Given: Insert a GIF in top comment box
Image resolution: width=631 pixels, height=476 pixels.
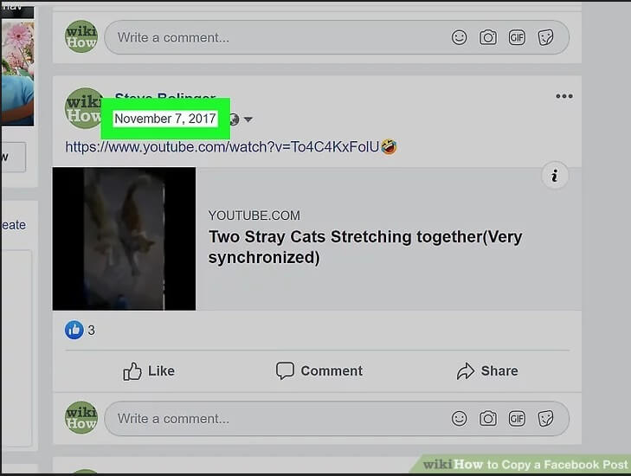Looking at the screenshot, I should pos(517,37).
